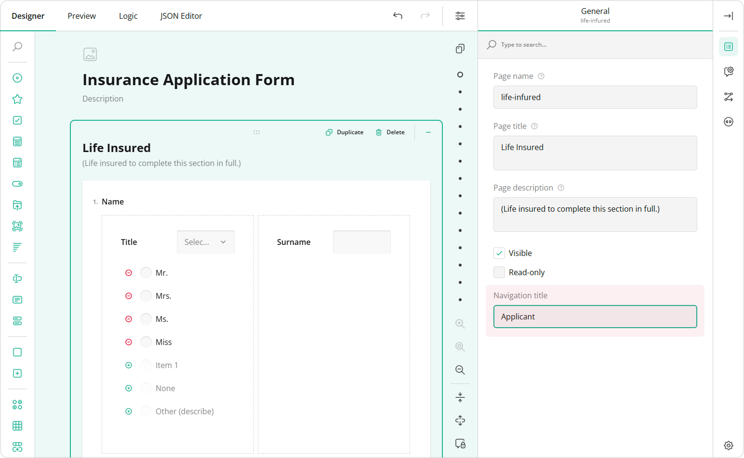Enable the Read-only checkbox
The image size is (744, 458).
tap(499, 272)
